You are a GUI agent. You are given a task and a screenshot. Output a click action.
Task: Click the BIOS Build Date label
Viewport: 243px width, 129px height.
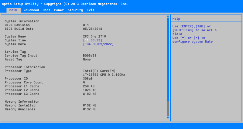[x=19, y=29]
